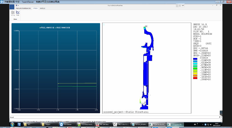This screenshot has width=232, height=128.
Task: Click the orange .181E+10 legend swatch
Action: click(x=195, y=76)
